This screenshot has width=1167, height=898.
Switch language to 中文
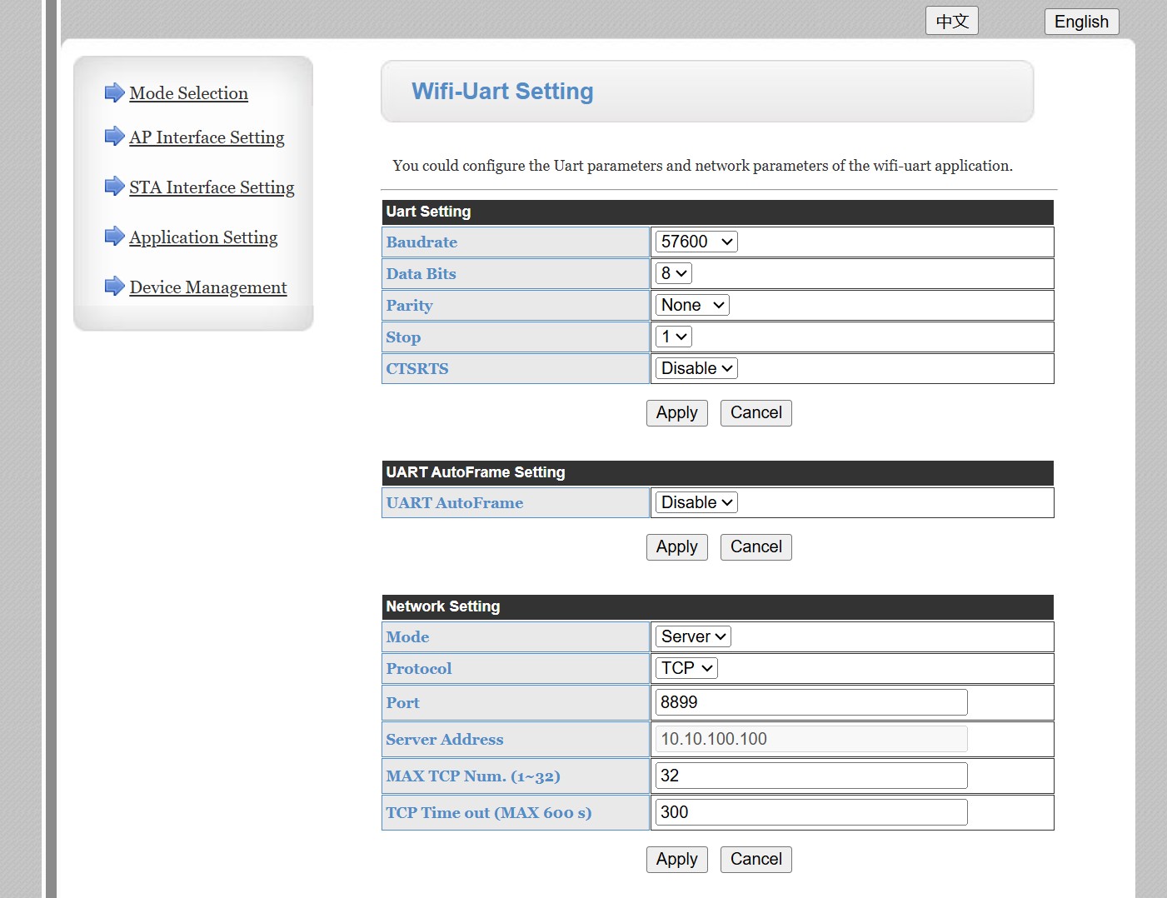pyautogui.click(x=951, y=21)
